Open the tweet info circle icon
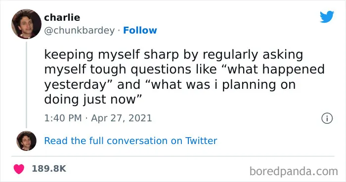The width and height of the screenshot is (346, 182). pyautogui.click(x=327, y=118)
